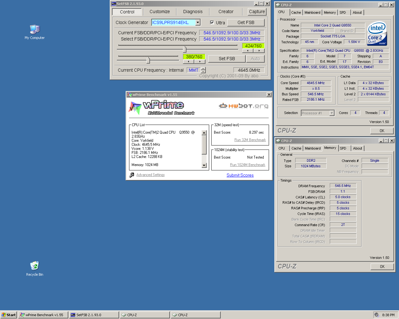Switch to SetFSB Control tab

(127, 12)
